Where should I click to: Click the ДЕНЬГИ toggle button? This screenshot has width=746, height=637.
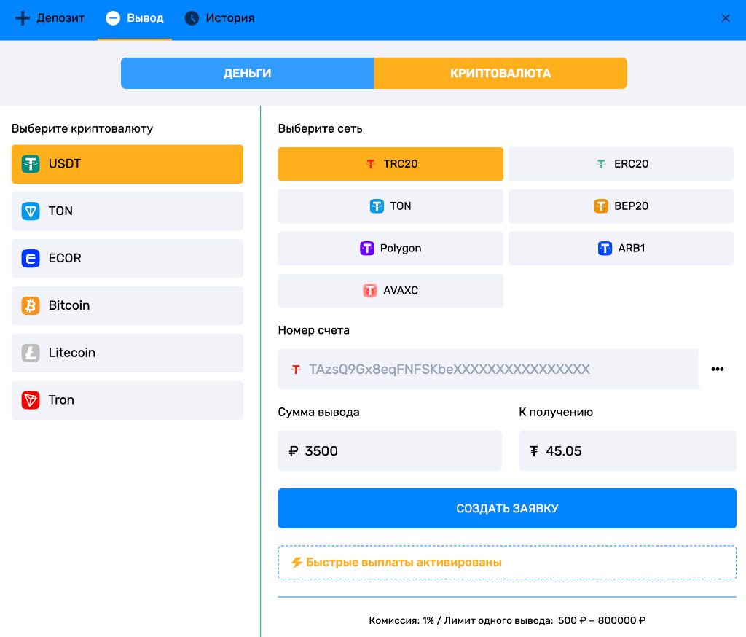click(248, 73)
